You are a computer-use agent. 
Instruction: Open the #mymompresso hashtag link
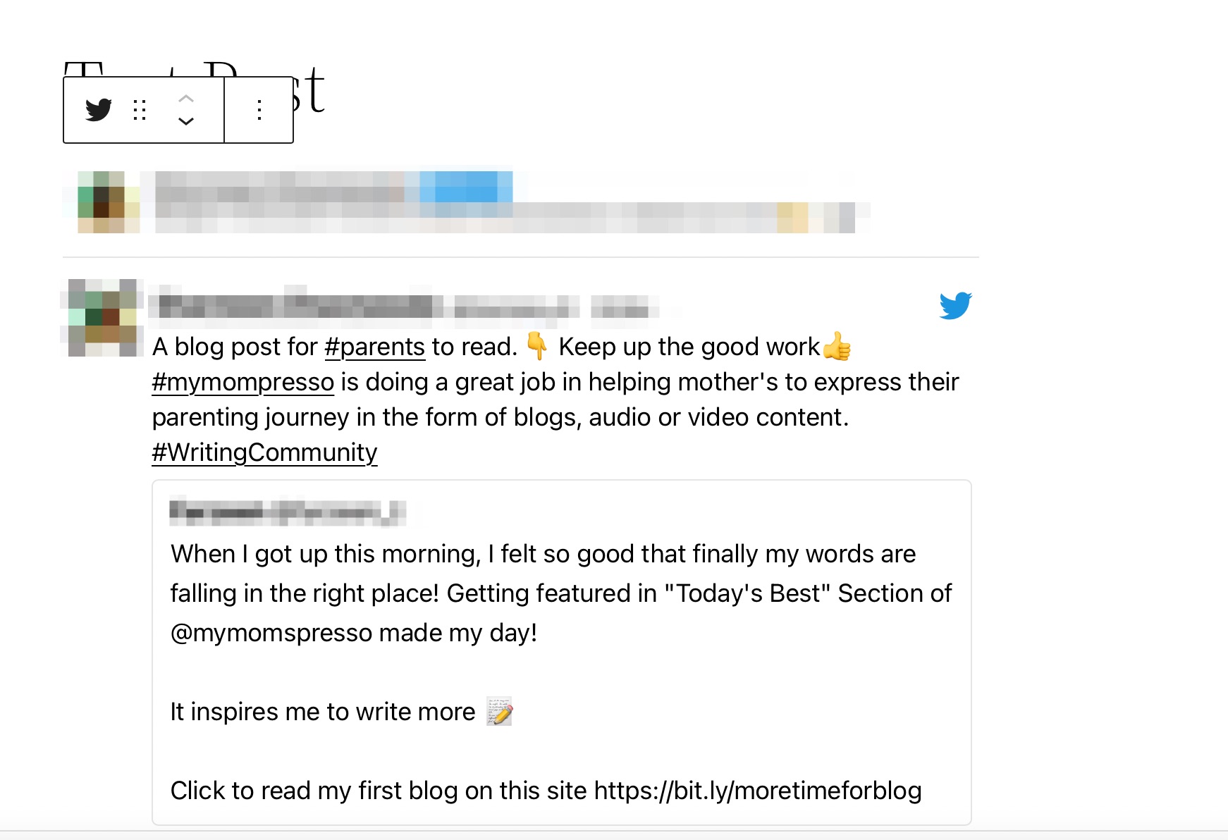243,382
